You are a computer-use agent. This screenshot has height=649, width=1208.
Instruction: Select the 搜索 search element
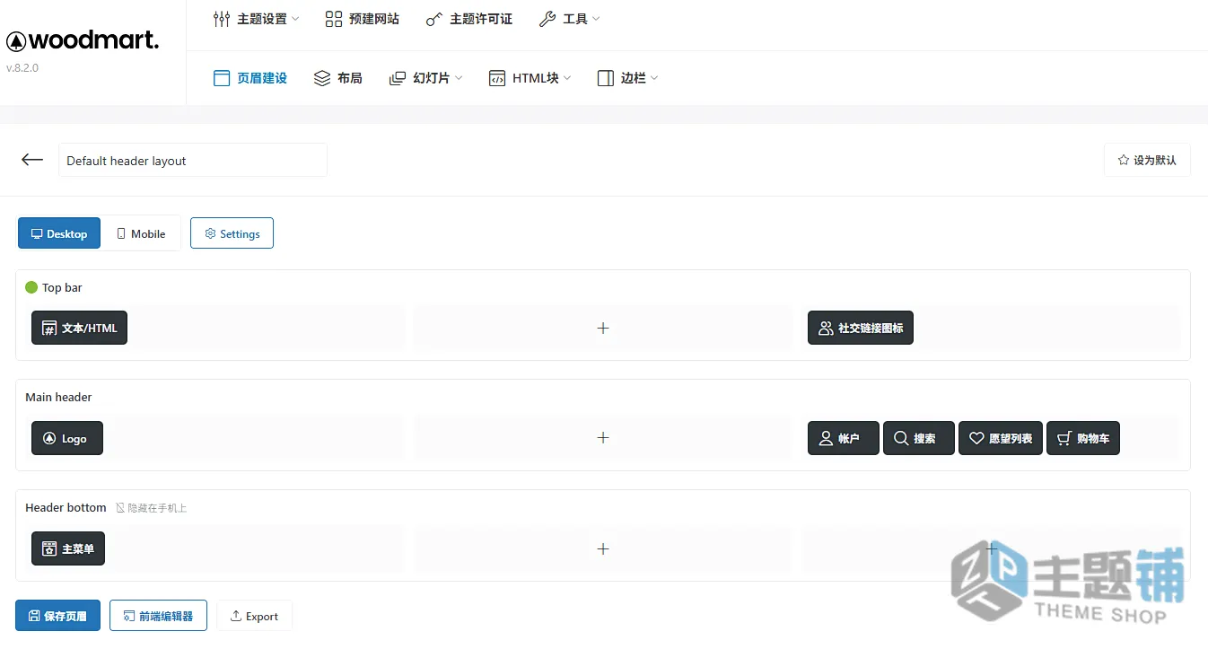(x=919, y=438)
